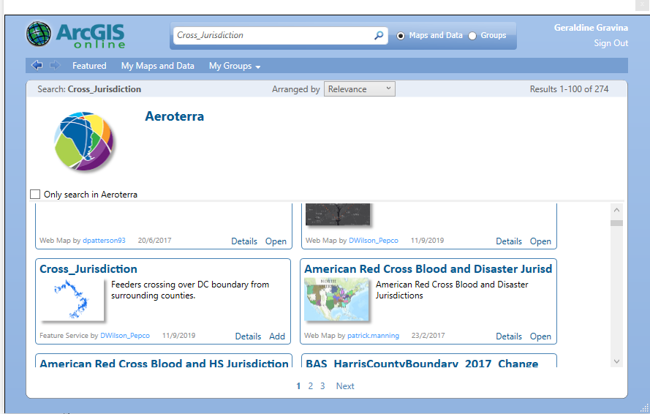Click the results list scrollbar thumb
The image size is (650, 414).
coord(616,223)
